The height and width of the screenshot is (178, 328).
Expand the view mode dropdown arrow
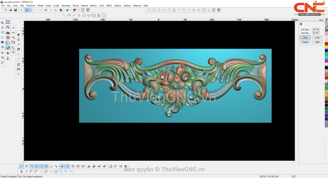30,10
